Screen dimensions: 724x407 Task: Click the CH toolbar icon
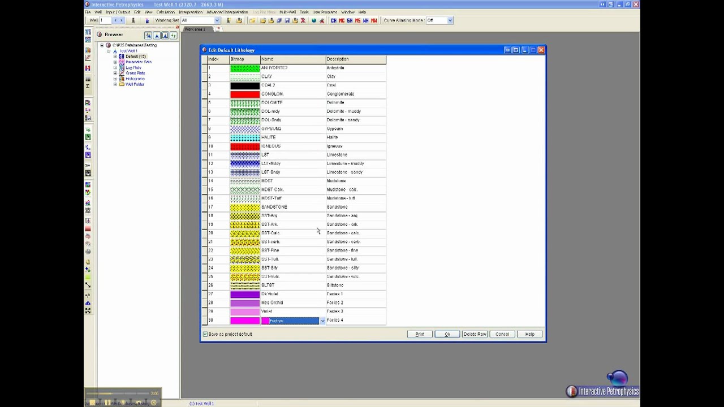tap(333, 20)
